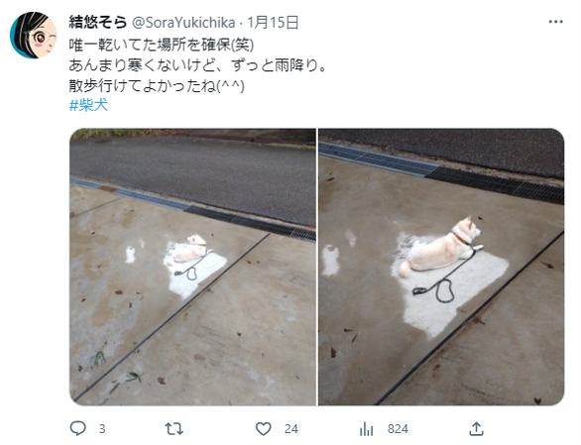Like the tweet with the heart icon
This screenshot has width=581, height=445.
tap(264, 429)
